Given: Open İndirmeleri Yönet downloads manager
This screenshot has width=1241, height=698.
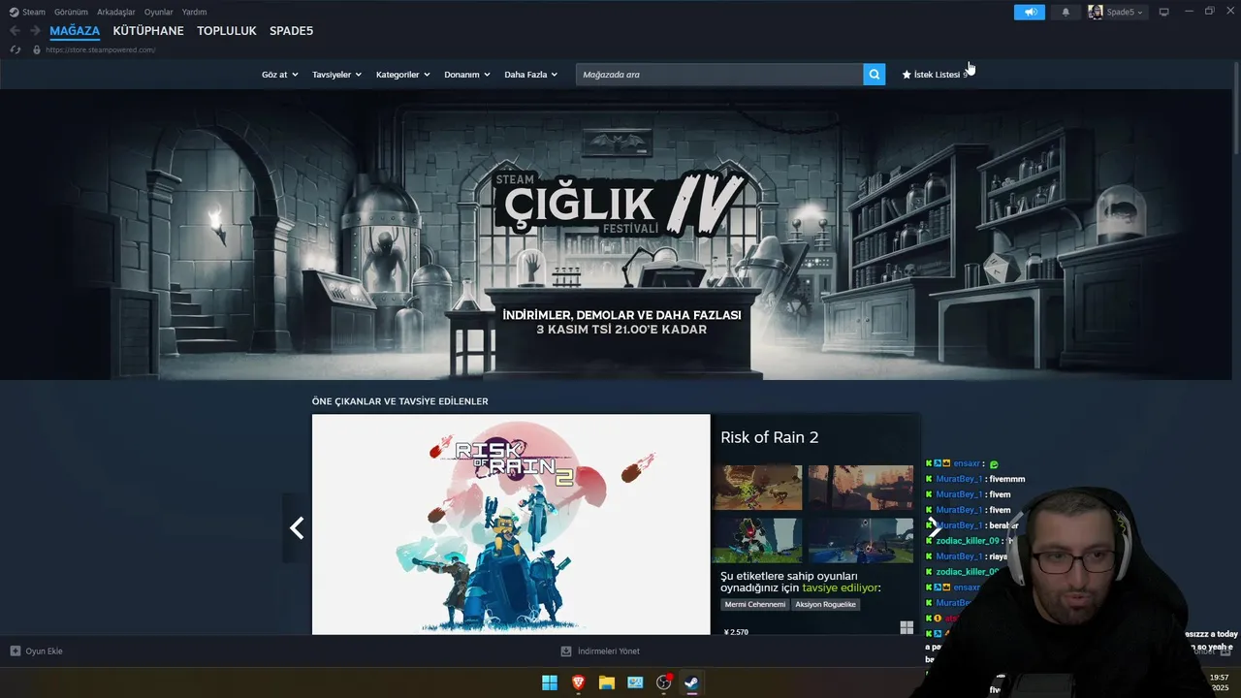Looking at the screenshot, I should pos(600,650).
